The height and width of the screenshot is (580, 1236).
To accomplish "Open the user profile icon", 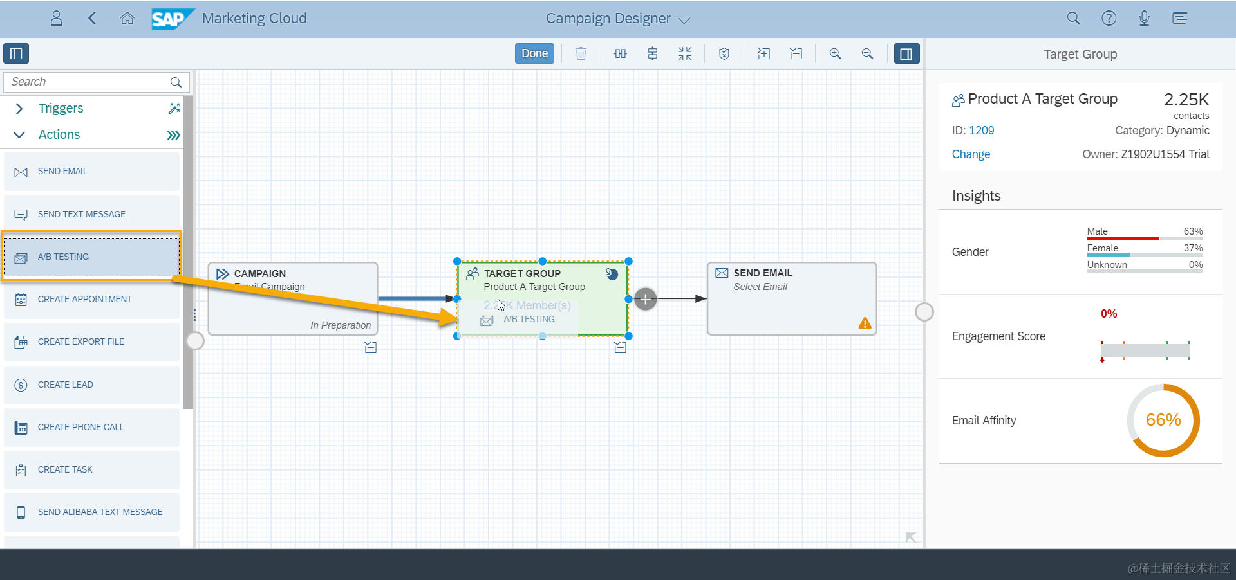I will click(57, 18).
